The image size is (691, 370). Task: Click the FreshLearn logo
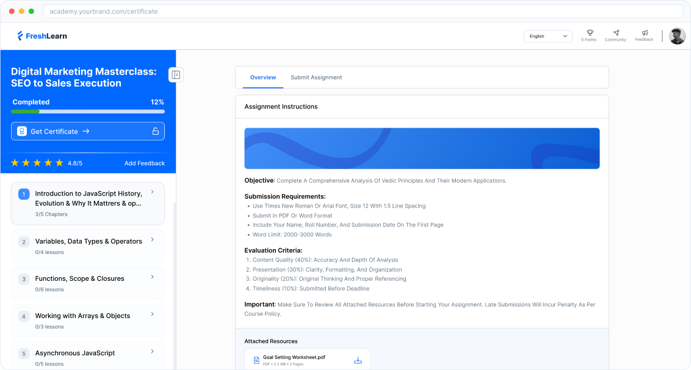[42, 35]
